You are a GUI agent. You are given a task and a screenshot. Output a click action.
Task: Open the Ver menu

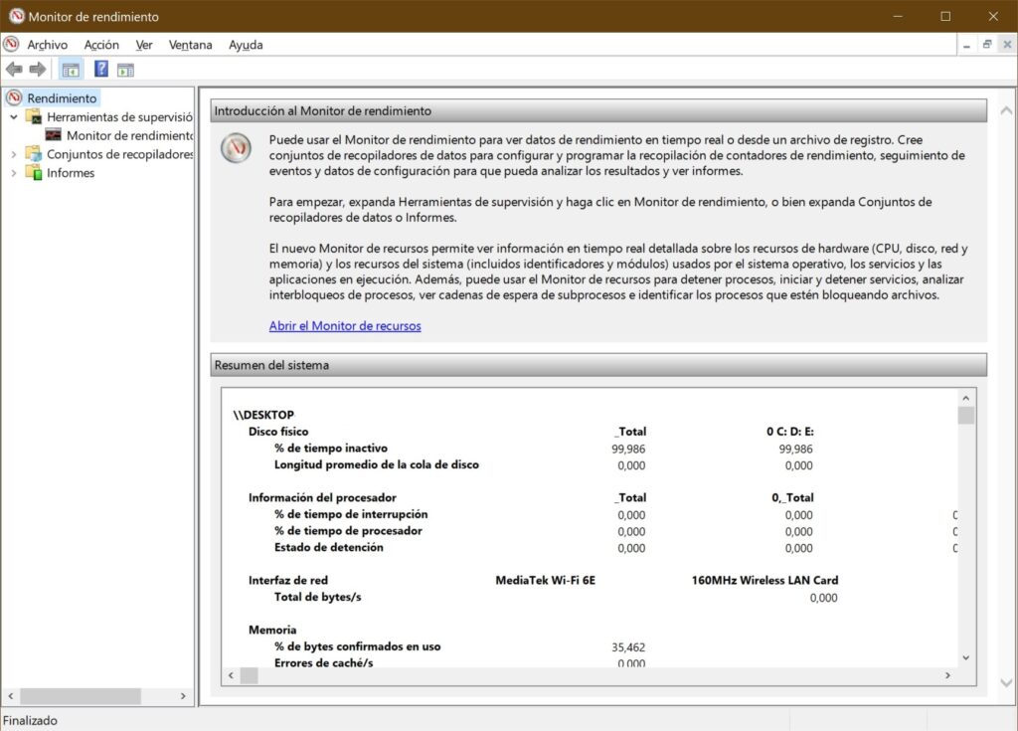(143, 45)
